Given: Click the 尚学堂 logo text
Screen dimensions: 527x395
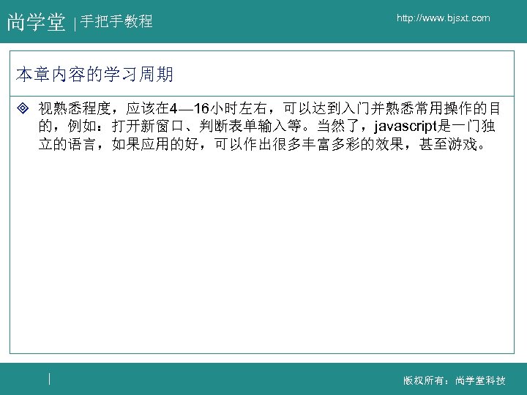Looking at the screenshot, I should [x=37, y=22].
